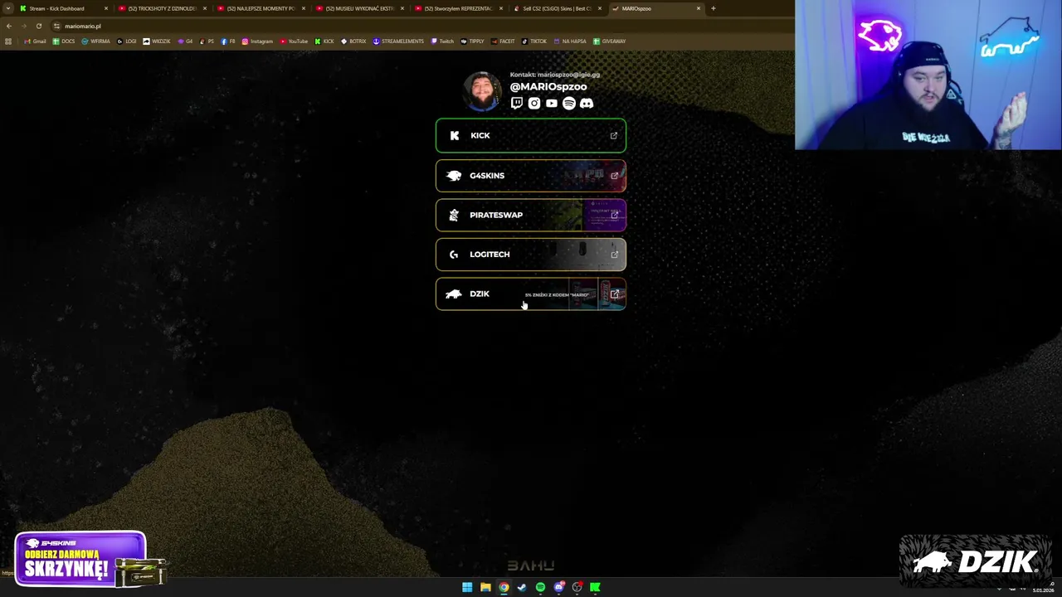Open a new browser tab
1062x597 pixels.
pyautogui.click(x=714, y=8)
